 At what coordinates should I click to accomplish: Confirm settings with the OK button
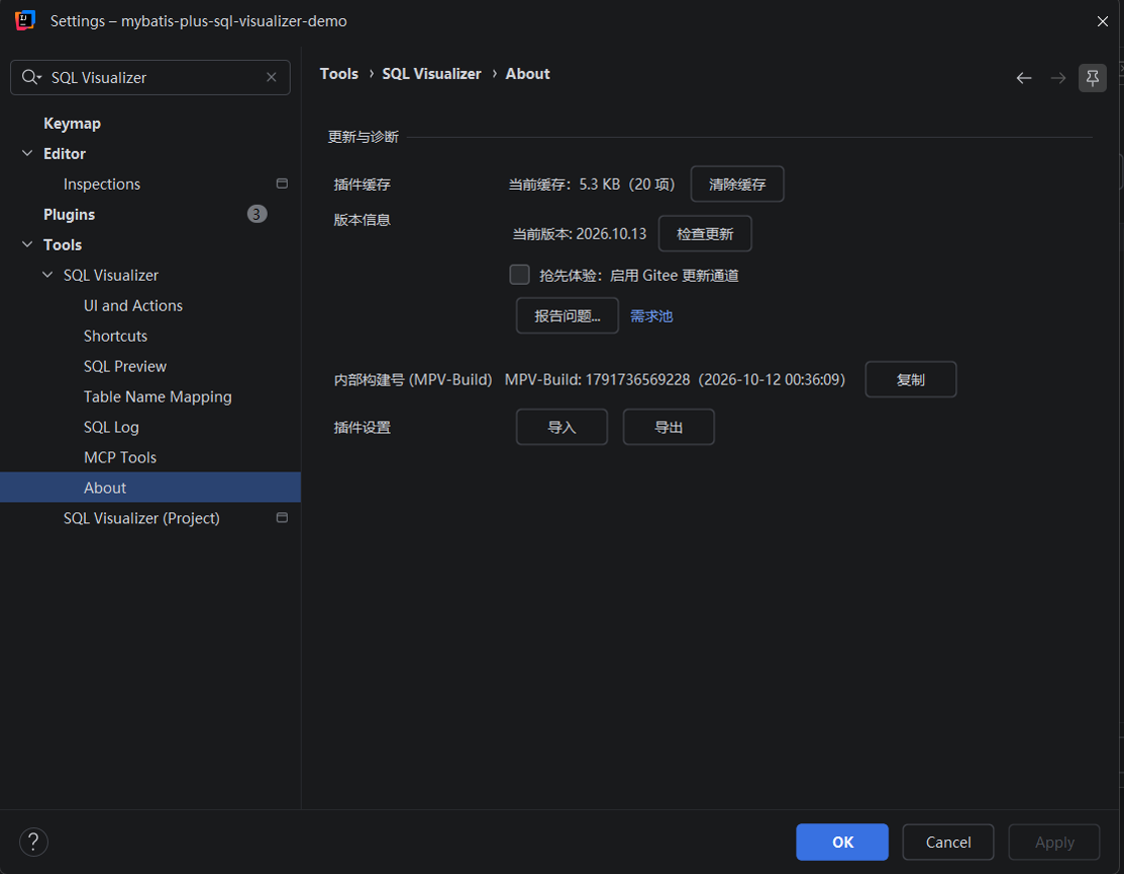coord(842,842)
